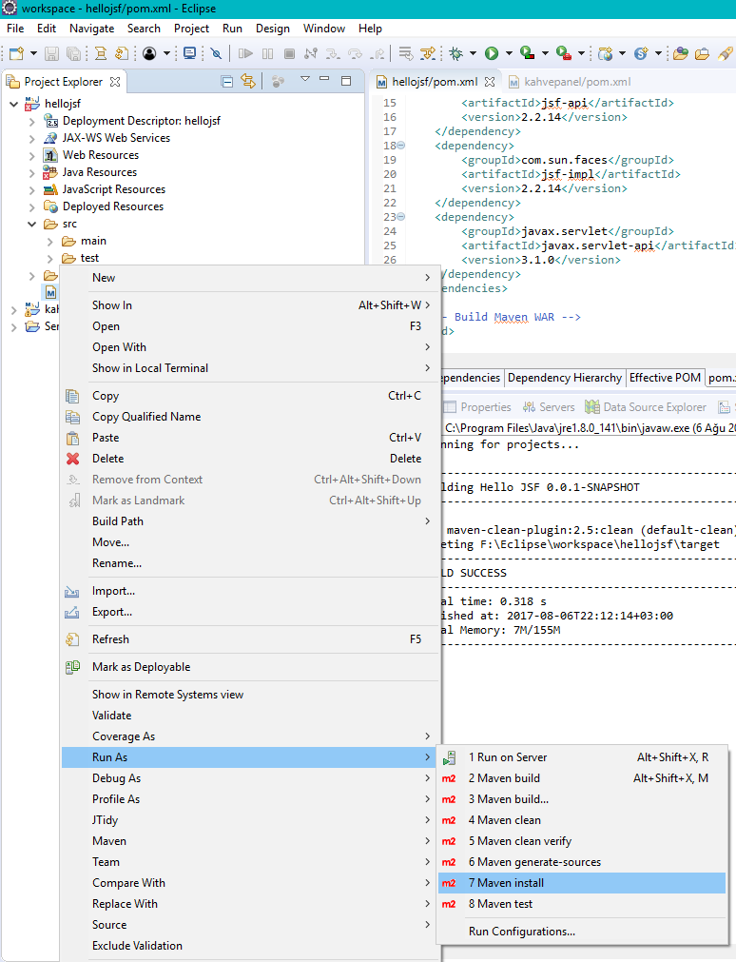
Task: Select the test folder in tree
Action: click(x=89, y=258)
